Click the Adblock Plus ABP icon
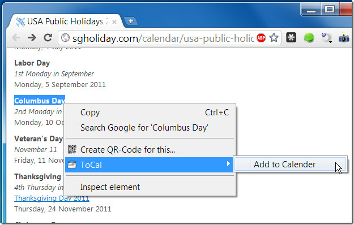The height and width of the screenshot is (225, 354). tap(261, 38)
